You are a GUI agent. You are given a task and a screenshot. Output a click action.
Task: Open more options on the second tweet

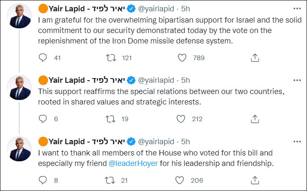(x=297, y=79)
